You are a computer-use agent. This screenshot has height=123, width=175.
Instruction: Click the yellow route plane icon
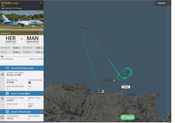tap(22, 39)
